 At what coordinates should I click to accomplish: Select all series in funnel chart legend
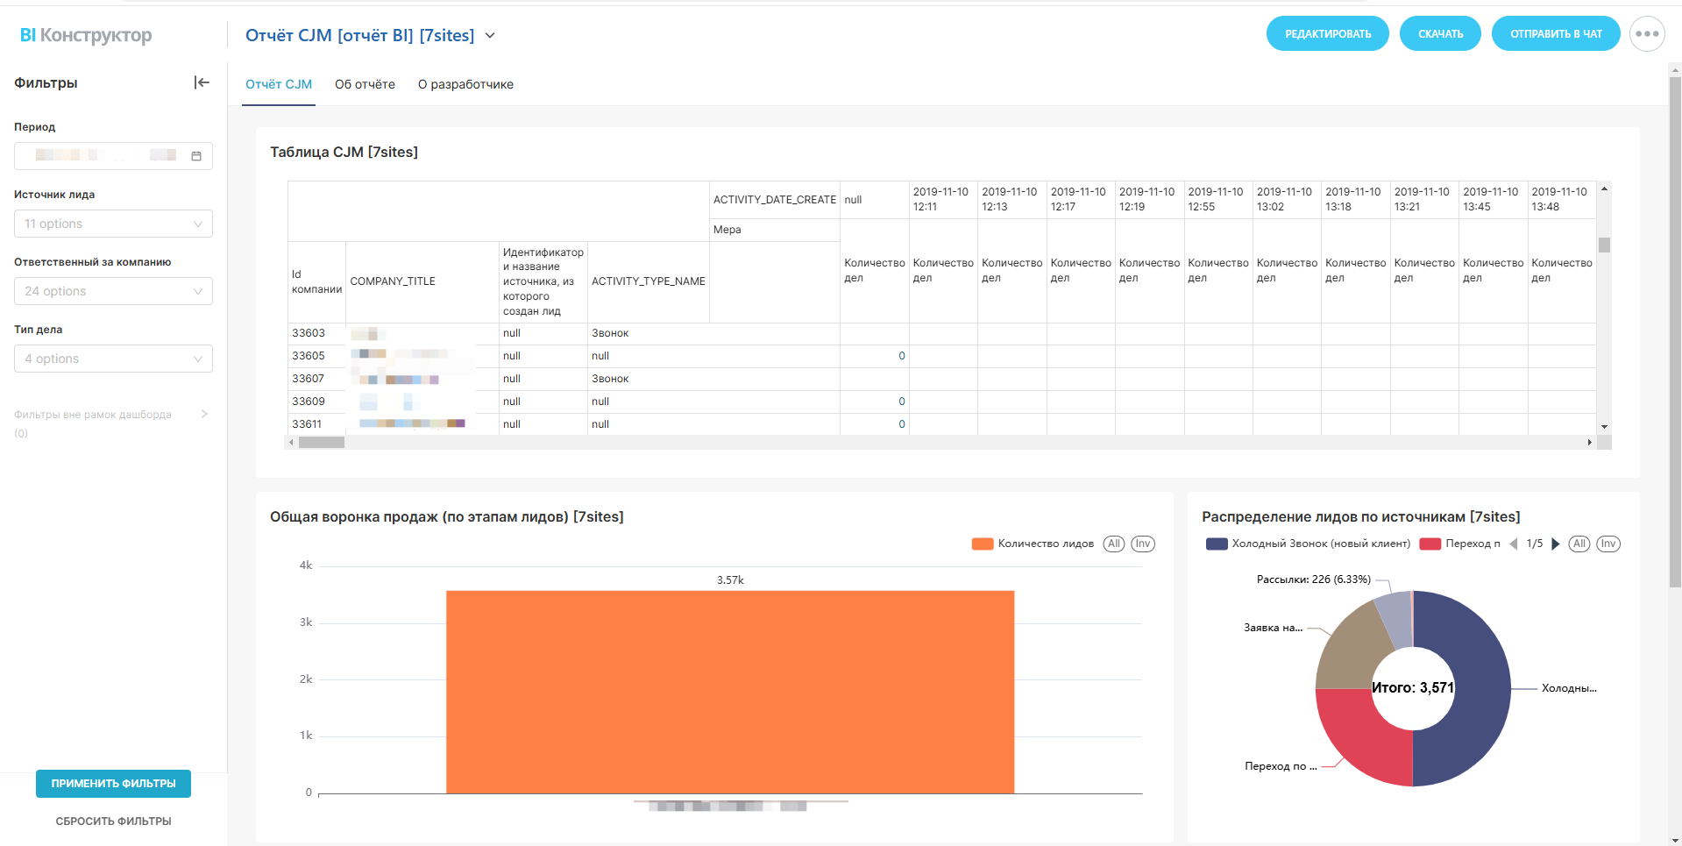1113,544
